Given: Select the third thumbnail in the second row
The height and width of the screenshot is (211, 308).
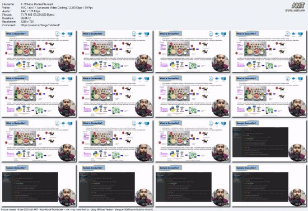Looking at the screenshot, I should [192, 96].
